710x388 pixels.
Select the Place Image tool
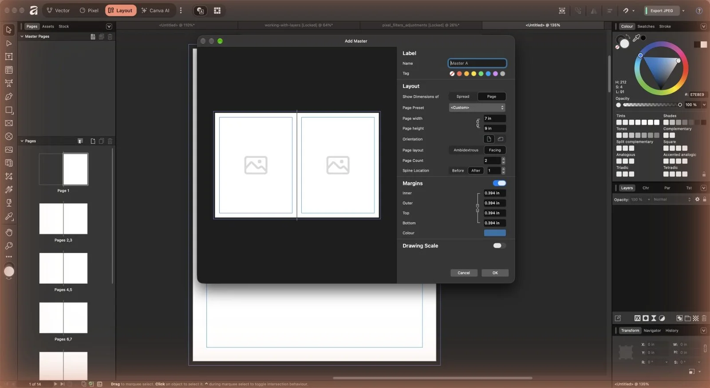[x=8, y=149]
